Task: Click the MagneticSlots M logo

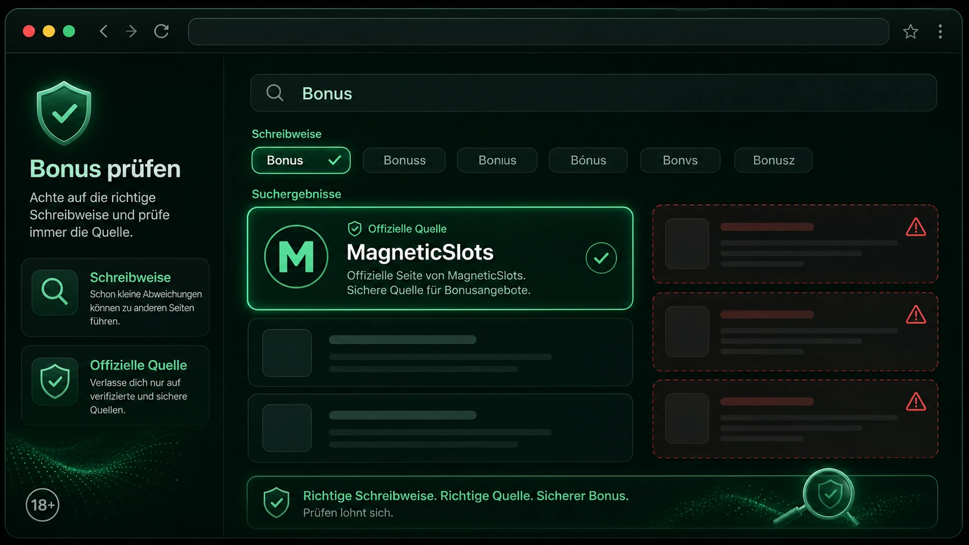Action: pyautogui.click(x=296, y=257)
